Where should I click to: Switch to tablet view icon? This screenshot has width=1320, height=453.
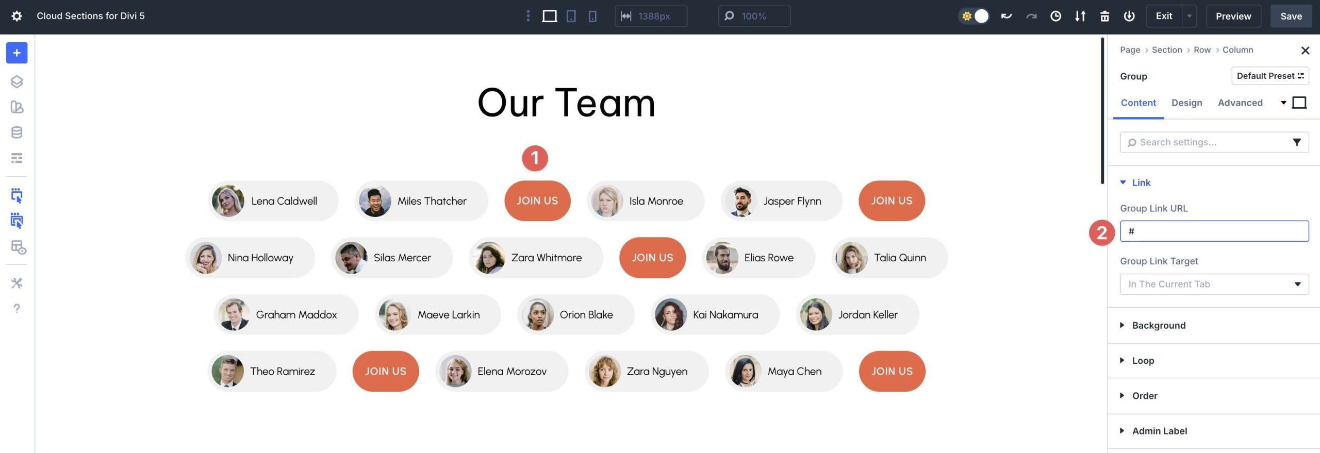[571, 16]
